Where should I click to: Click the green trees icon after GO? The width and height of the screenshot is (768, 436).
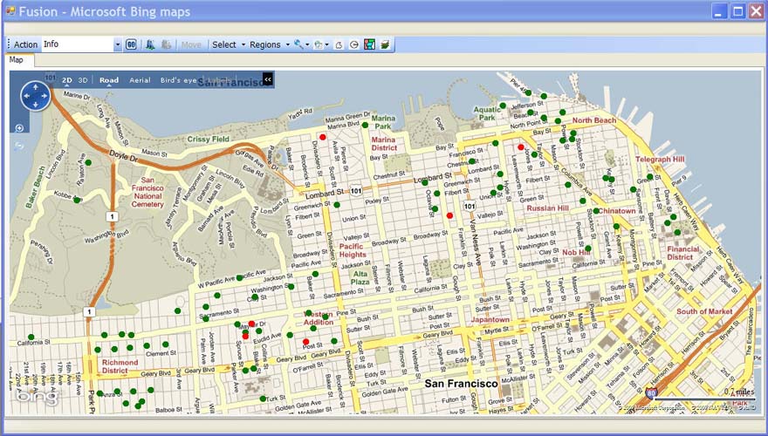(150, 44)
